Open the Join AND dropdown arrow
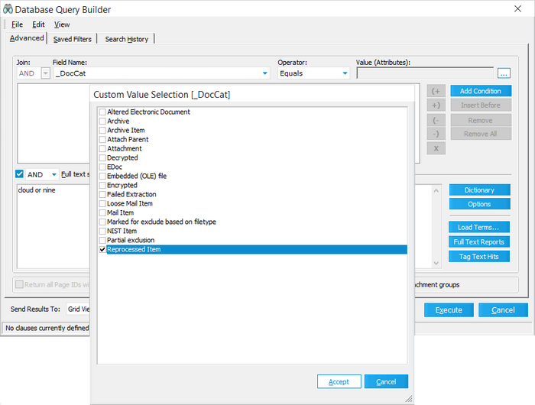The image size is (535, 405). [45, 73]
